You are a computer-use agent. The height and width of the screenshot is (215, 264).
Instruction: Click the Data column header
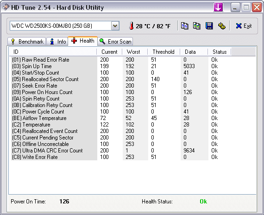194,52
